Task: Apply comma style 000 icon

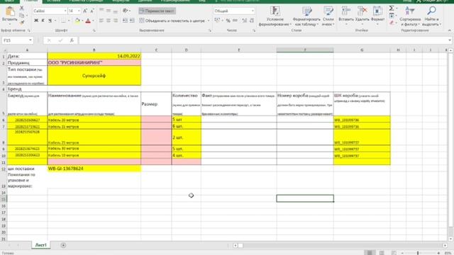Action: [235, 21]
